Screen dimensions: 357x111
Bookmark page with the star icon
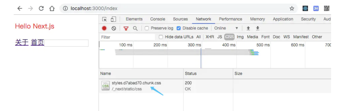(292, 8)
